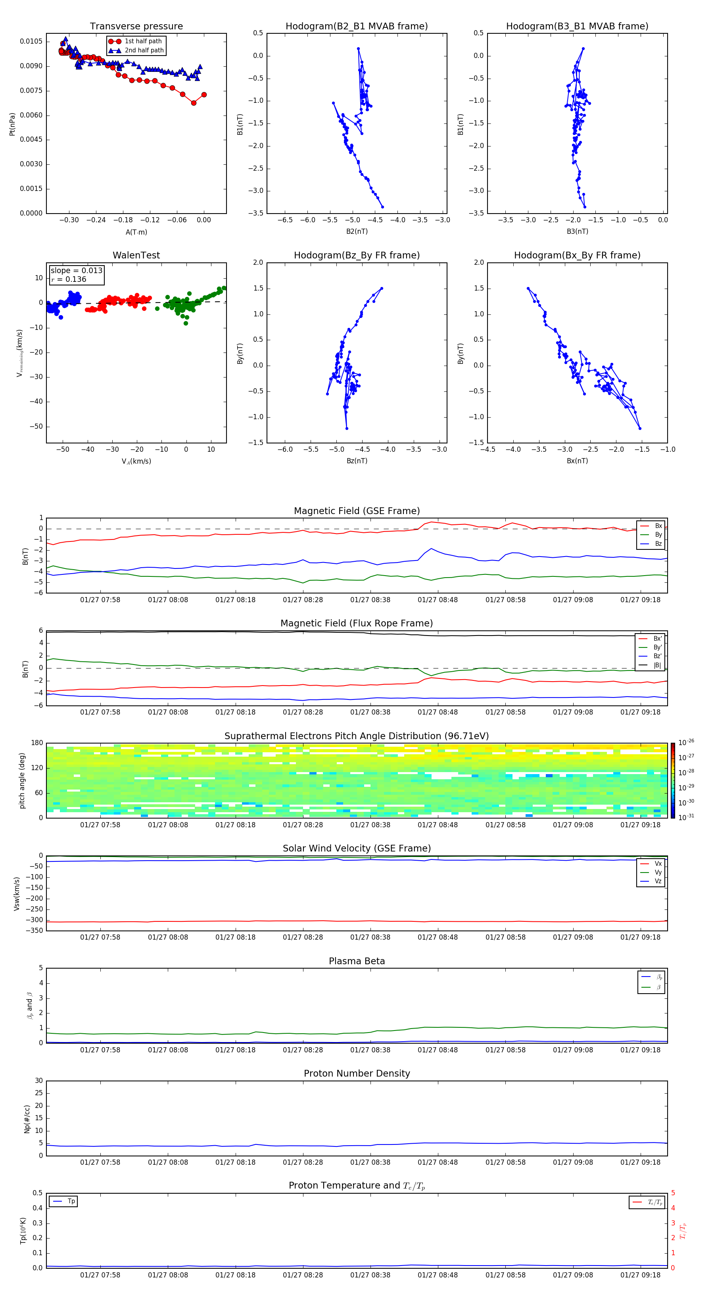
Task: Click '01/27 08:48' tick under Solar Wind Velocity
Action: pyautogui.click(x=438, y=937)
